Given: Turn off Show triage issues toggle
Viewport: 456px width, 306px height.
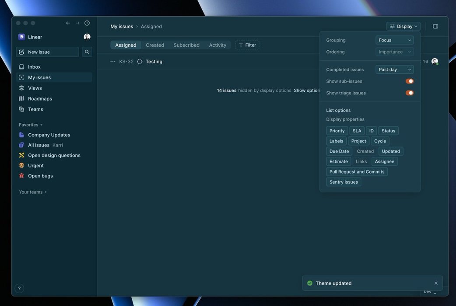Looking at the screenshot, I should tap(410, 93).
